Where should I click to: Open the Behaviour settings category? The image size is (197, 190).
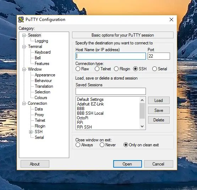pos(43,81)
